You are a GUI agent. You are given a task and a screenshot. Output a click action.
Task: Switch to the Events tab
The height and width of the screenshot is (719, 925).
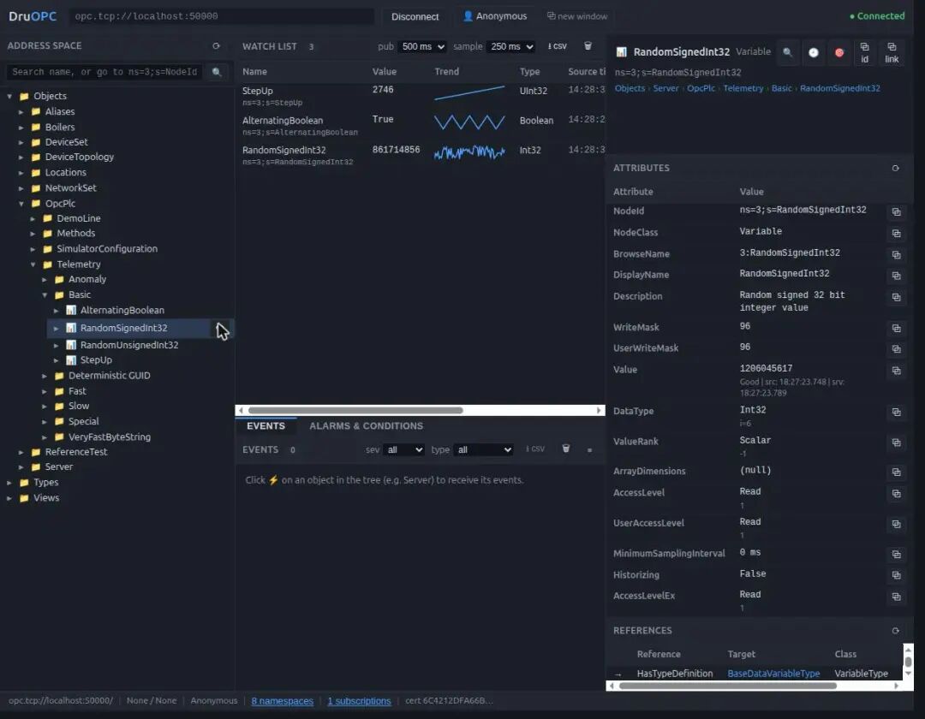(266, 426)
